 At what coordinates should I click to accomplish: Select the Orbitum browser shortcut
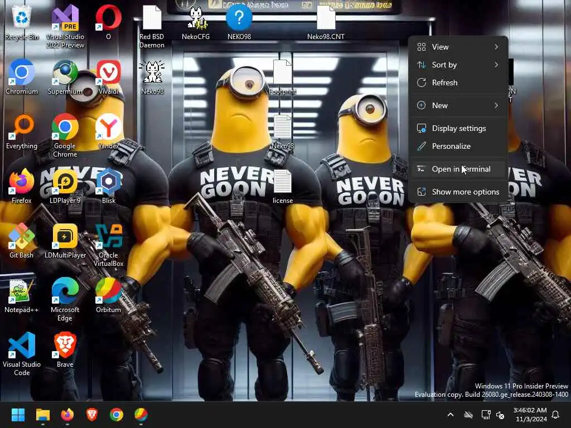click(x=109, y=295)
